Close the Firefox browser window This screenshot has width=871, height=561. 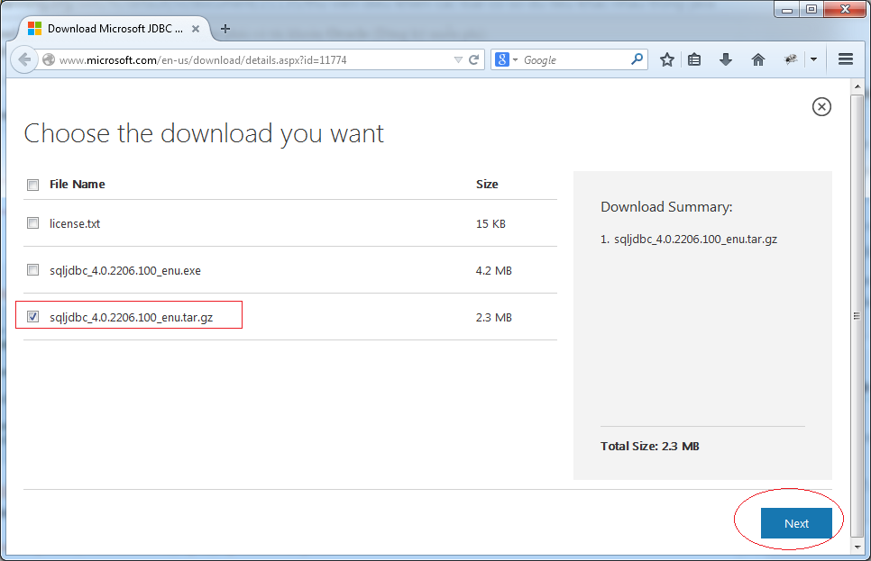point(845,9)
